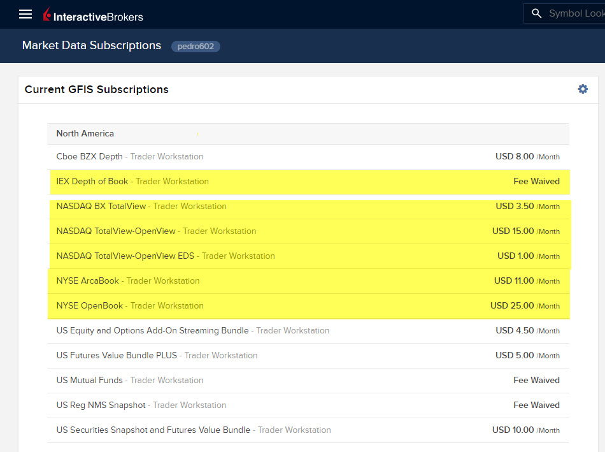Click the USD 10.00 /Month price
This screenshot has width=605, height=452.
(x=526, y=430)
